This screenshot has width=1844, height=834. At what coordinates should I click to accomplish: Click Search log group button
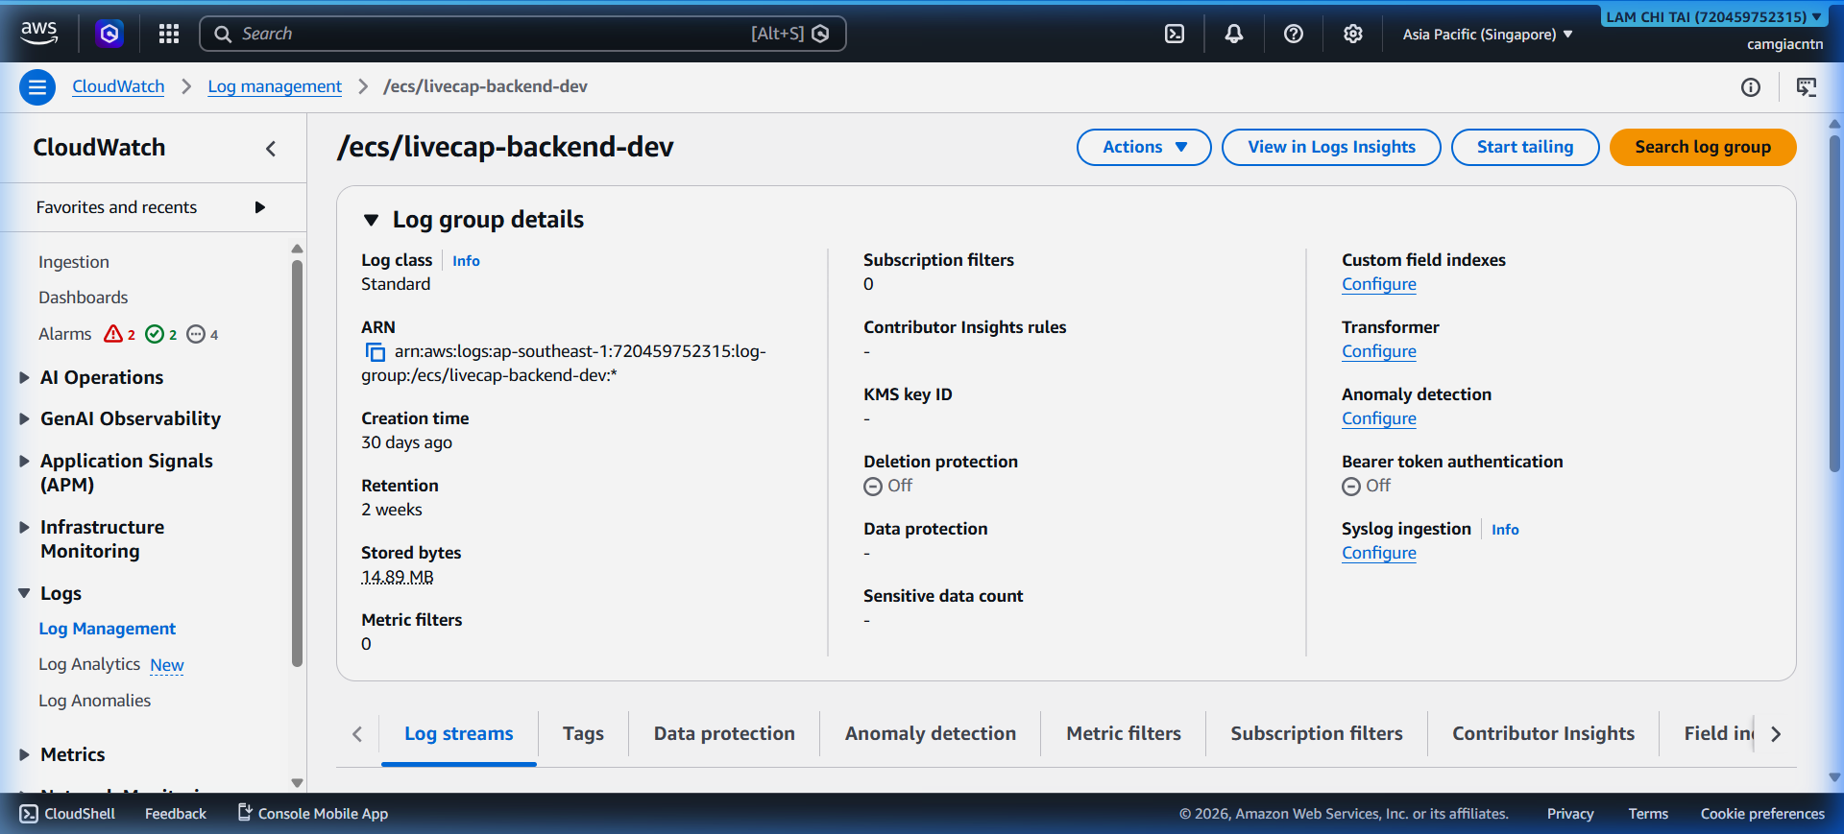pyautogui.click(x=1703, y=147)
